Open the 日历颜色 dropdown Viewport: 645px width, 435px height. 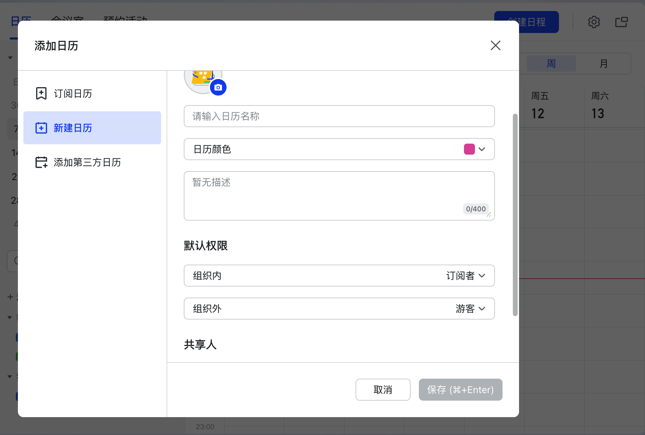(339, 149)
